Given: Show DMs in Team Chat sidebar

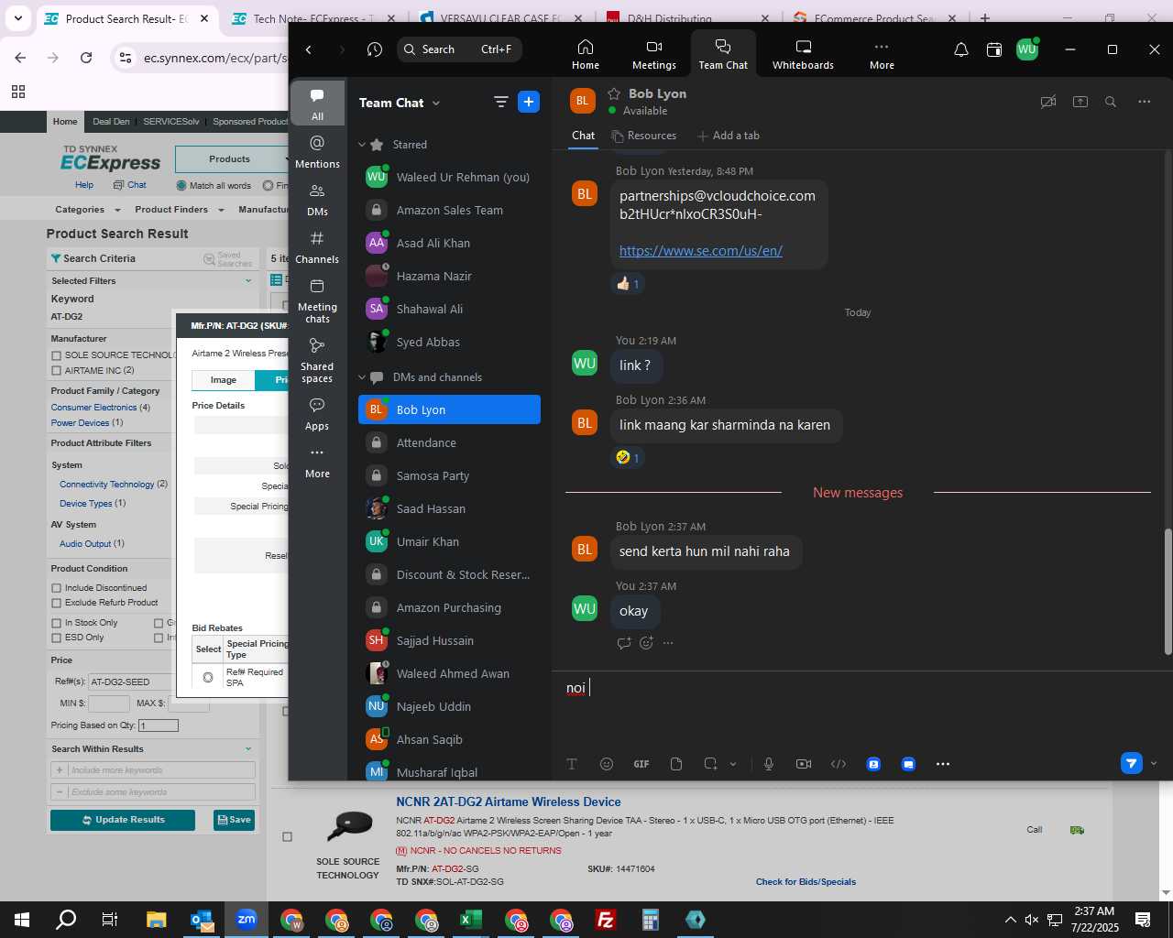Looking at the screenshot, I should click(317, 200).
